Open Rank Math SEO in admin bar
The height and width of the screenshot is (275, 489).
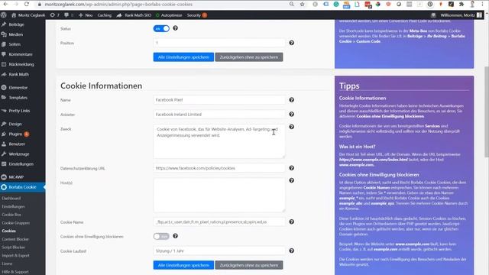coord(134,15)
